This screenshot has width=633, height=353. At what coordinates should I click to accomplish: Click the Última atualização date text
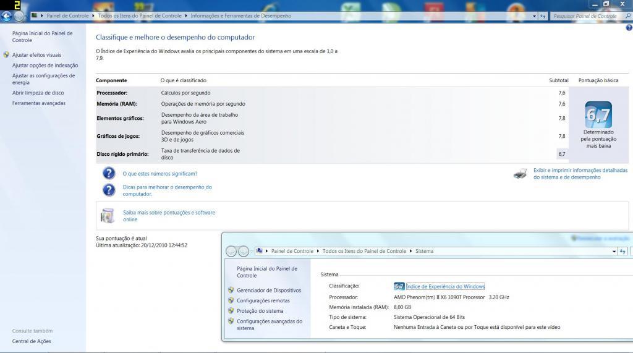(x=142, y=245)
